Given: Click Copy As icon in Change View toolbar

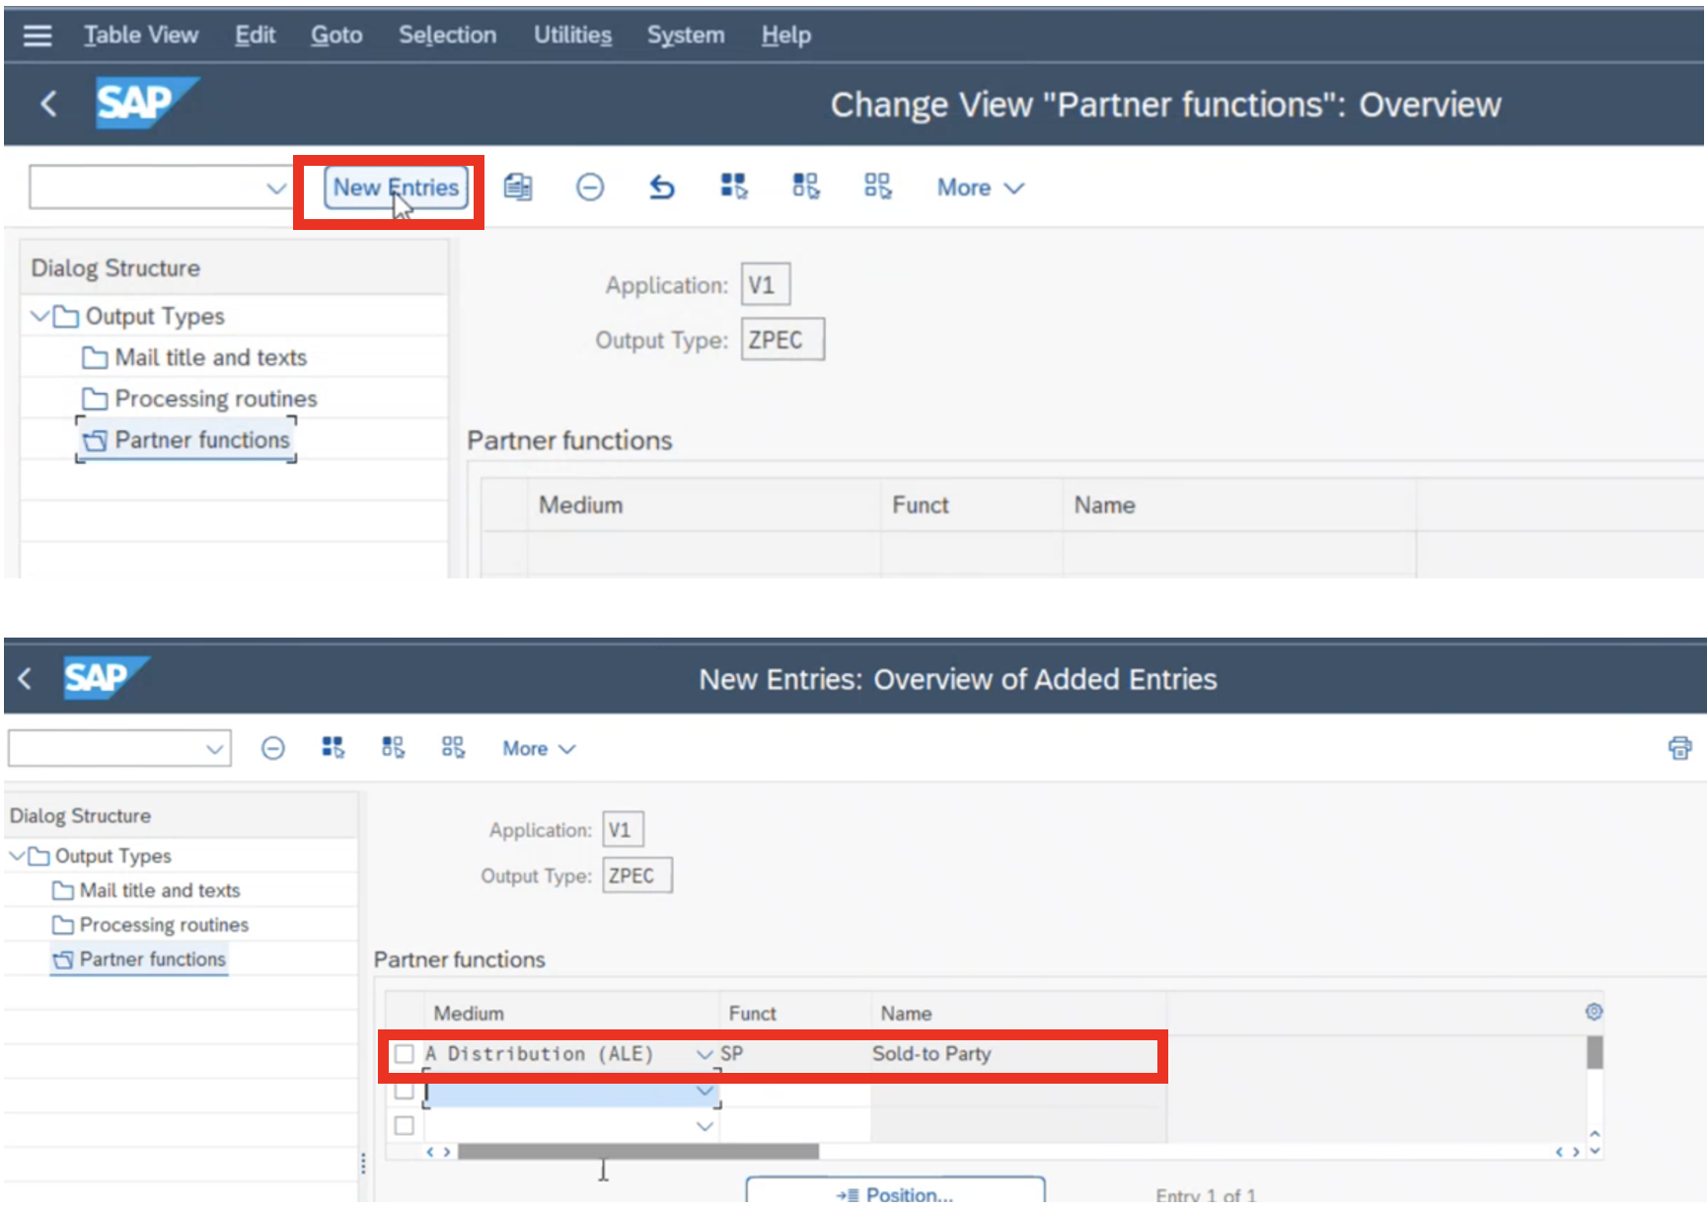Looking at the screenshot, I should [518, 187].
